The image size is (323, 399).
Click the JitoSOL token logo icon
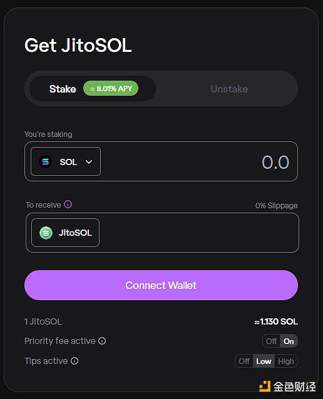click(46, 233)
